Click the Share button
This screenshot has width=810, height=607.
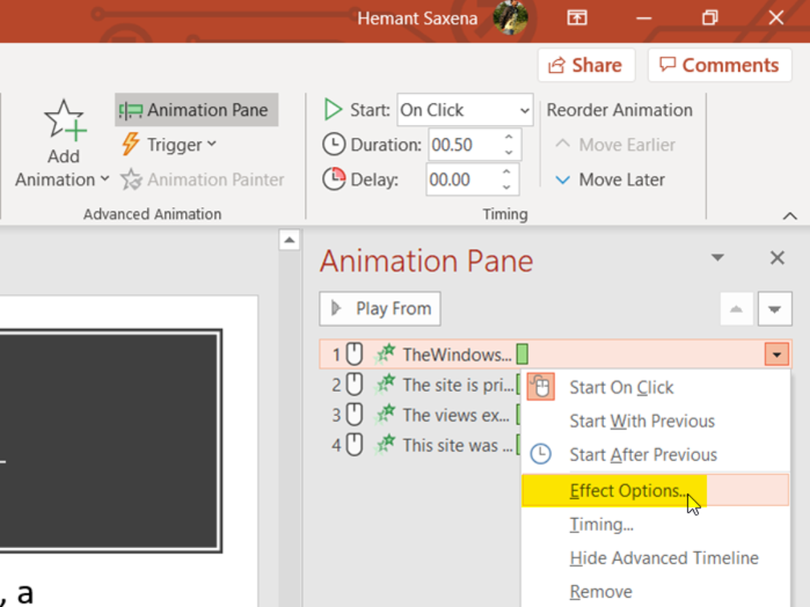(x=587, y=65)
